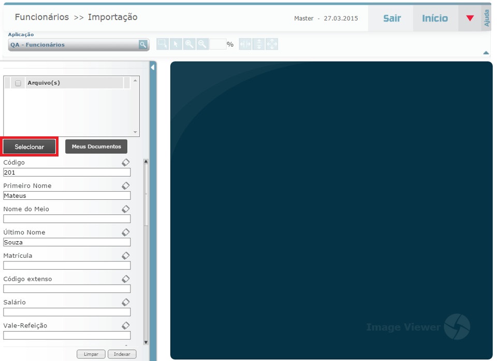Erase the Primeiro Nome field value
Viewport: 497px width, 361px height.
(125, 185)
